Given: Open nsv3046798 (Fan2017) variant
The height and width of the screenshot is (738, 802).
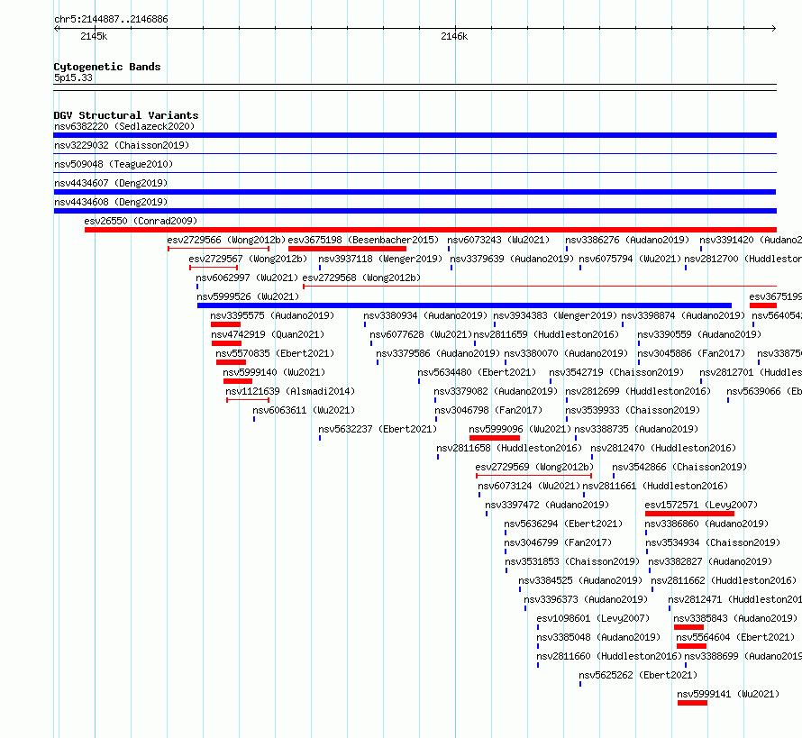Looking at the screenshot, I should [488, 410].
